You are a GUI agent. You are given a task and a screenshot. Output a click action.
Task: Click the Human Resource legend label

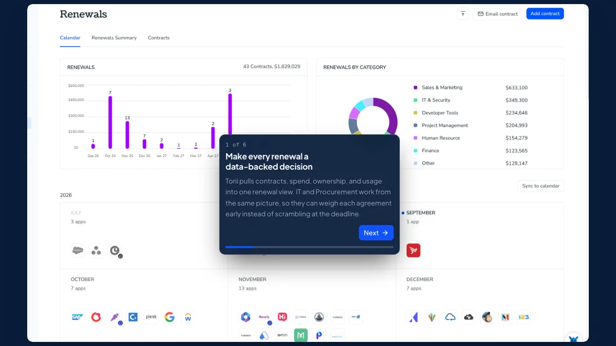click(441, 138)
